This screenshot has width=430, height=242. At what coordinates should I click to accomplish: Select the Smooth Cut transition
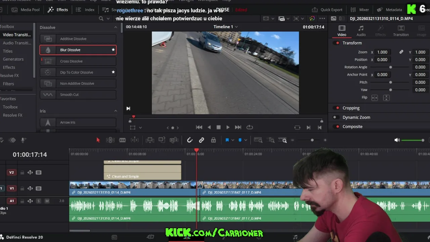tap(78, 94)
